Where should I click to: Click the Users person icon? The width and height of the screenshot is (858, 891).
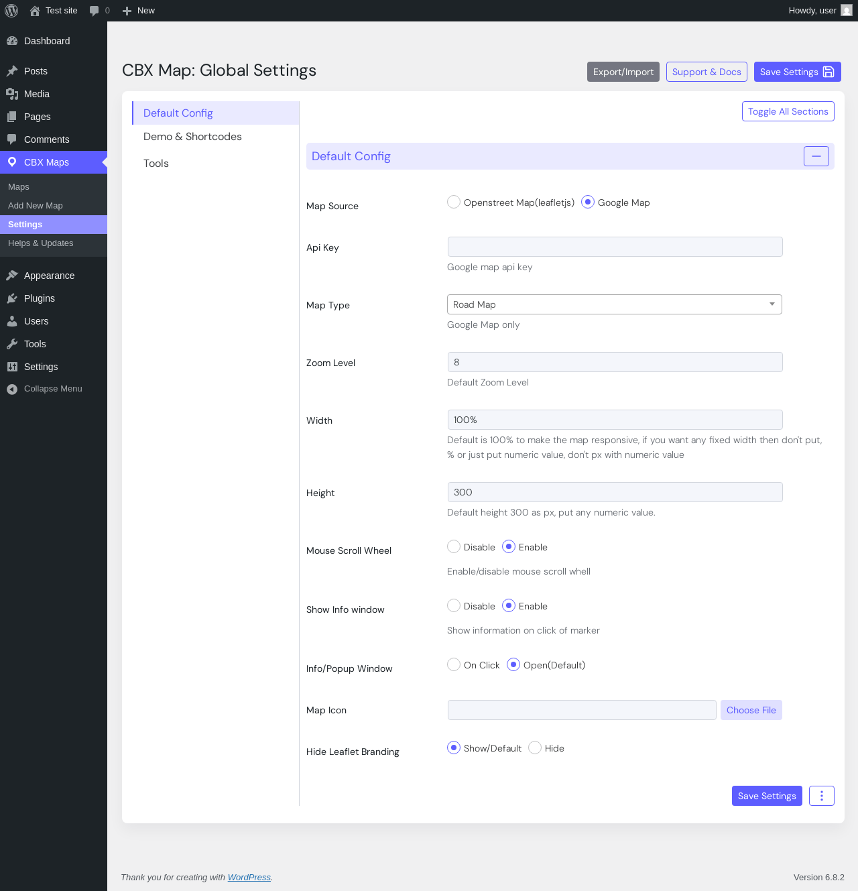coord(12,321)
